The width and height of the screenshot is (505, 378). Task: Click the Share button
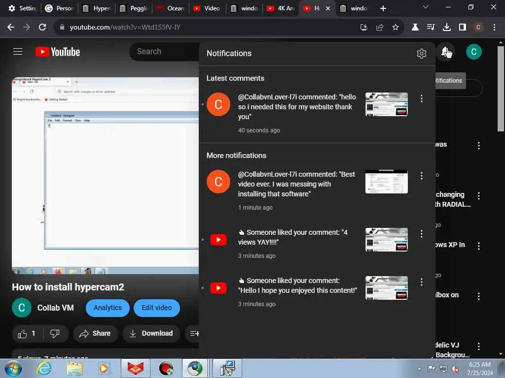[x=95, y=334]
